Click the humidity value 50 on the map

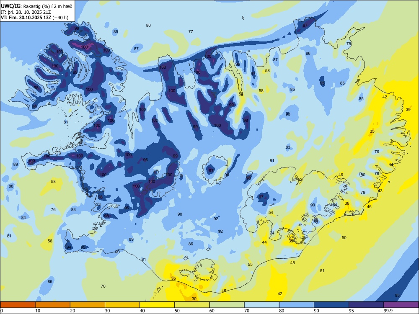coord(344,237)
